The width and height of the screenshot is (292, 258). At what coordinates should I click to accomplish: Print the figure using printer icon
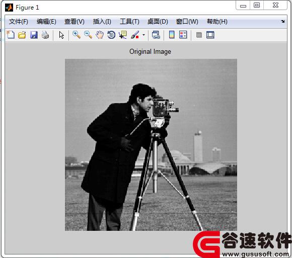click(x=45, y=35)
